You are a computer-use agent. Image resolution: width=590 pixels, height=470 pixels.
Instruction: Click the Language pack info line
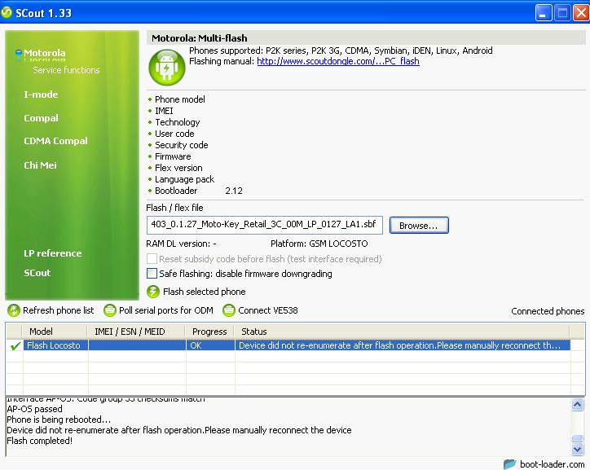pyautogui.click(x=184, y=179)
